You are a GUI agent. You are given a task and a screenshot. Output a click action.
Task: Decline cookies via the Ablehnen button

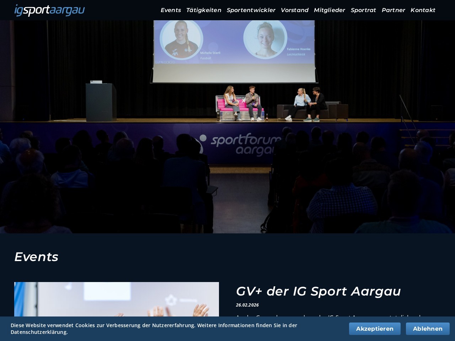coord(428,329)
